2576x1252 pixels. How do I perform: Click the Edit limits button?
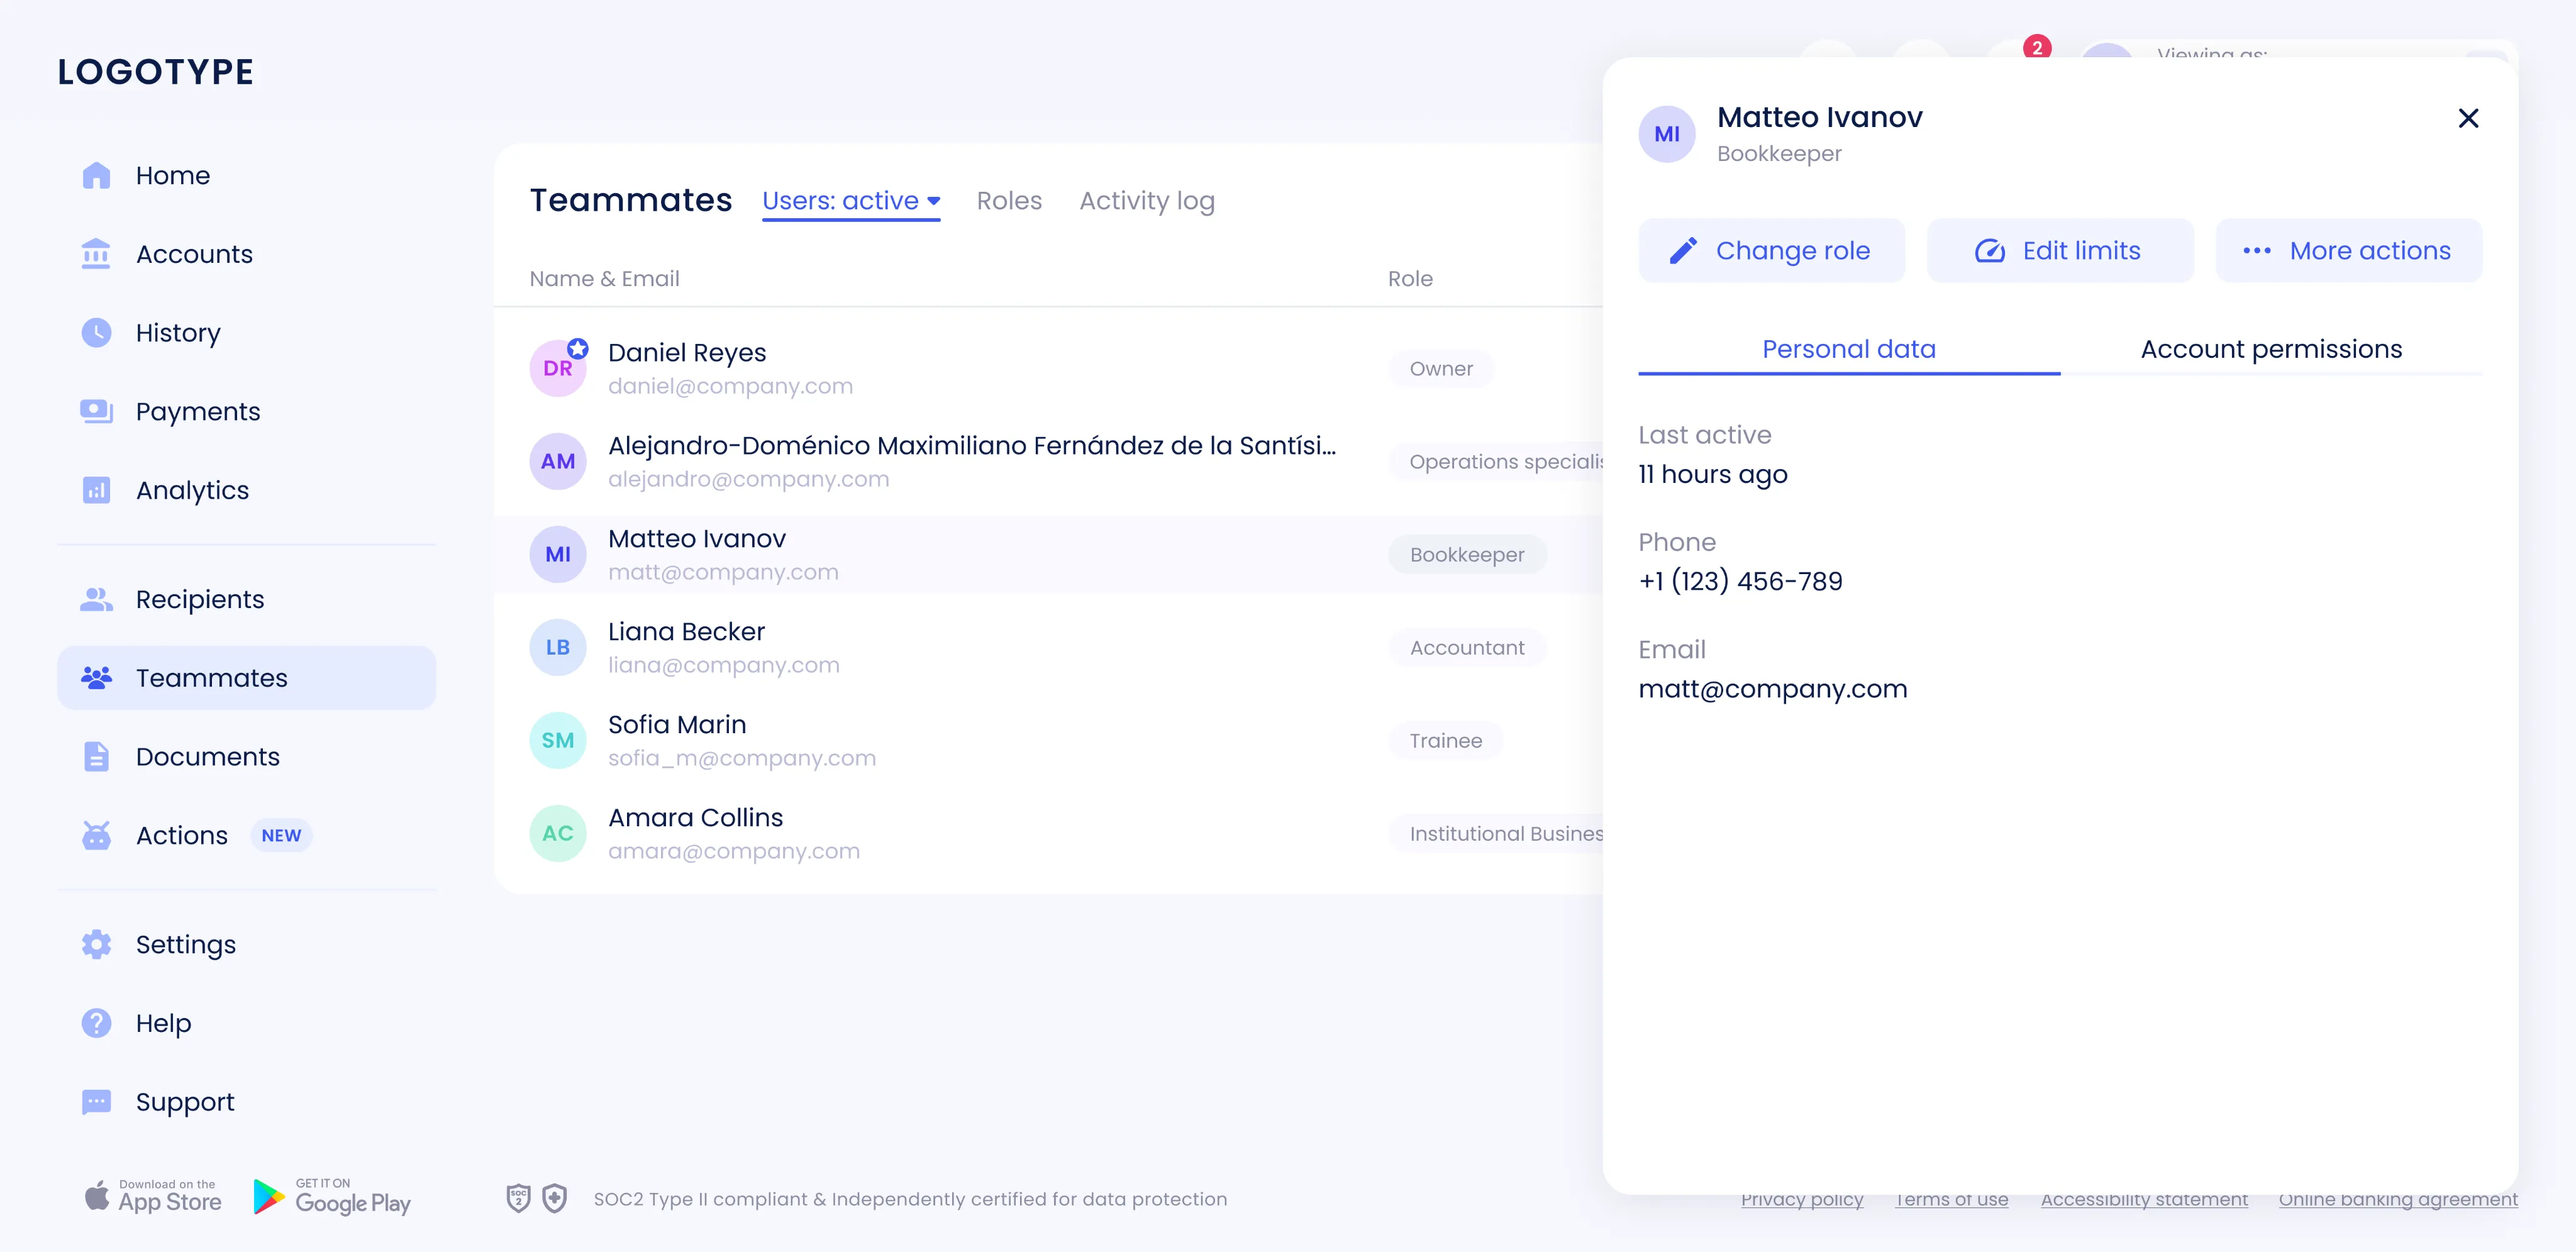2060,251
